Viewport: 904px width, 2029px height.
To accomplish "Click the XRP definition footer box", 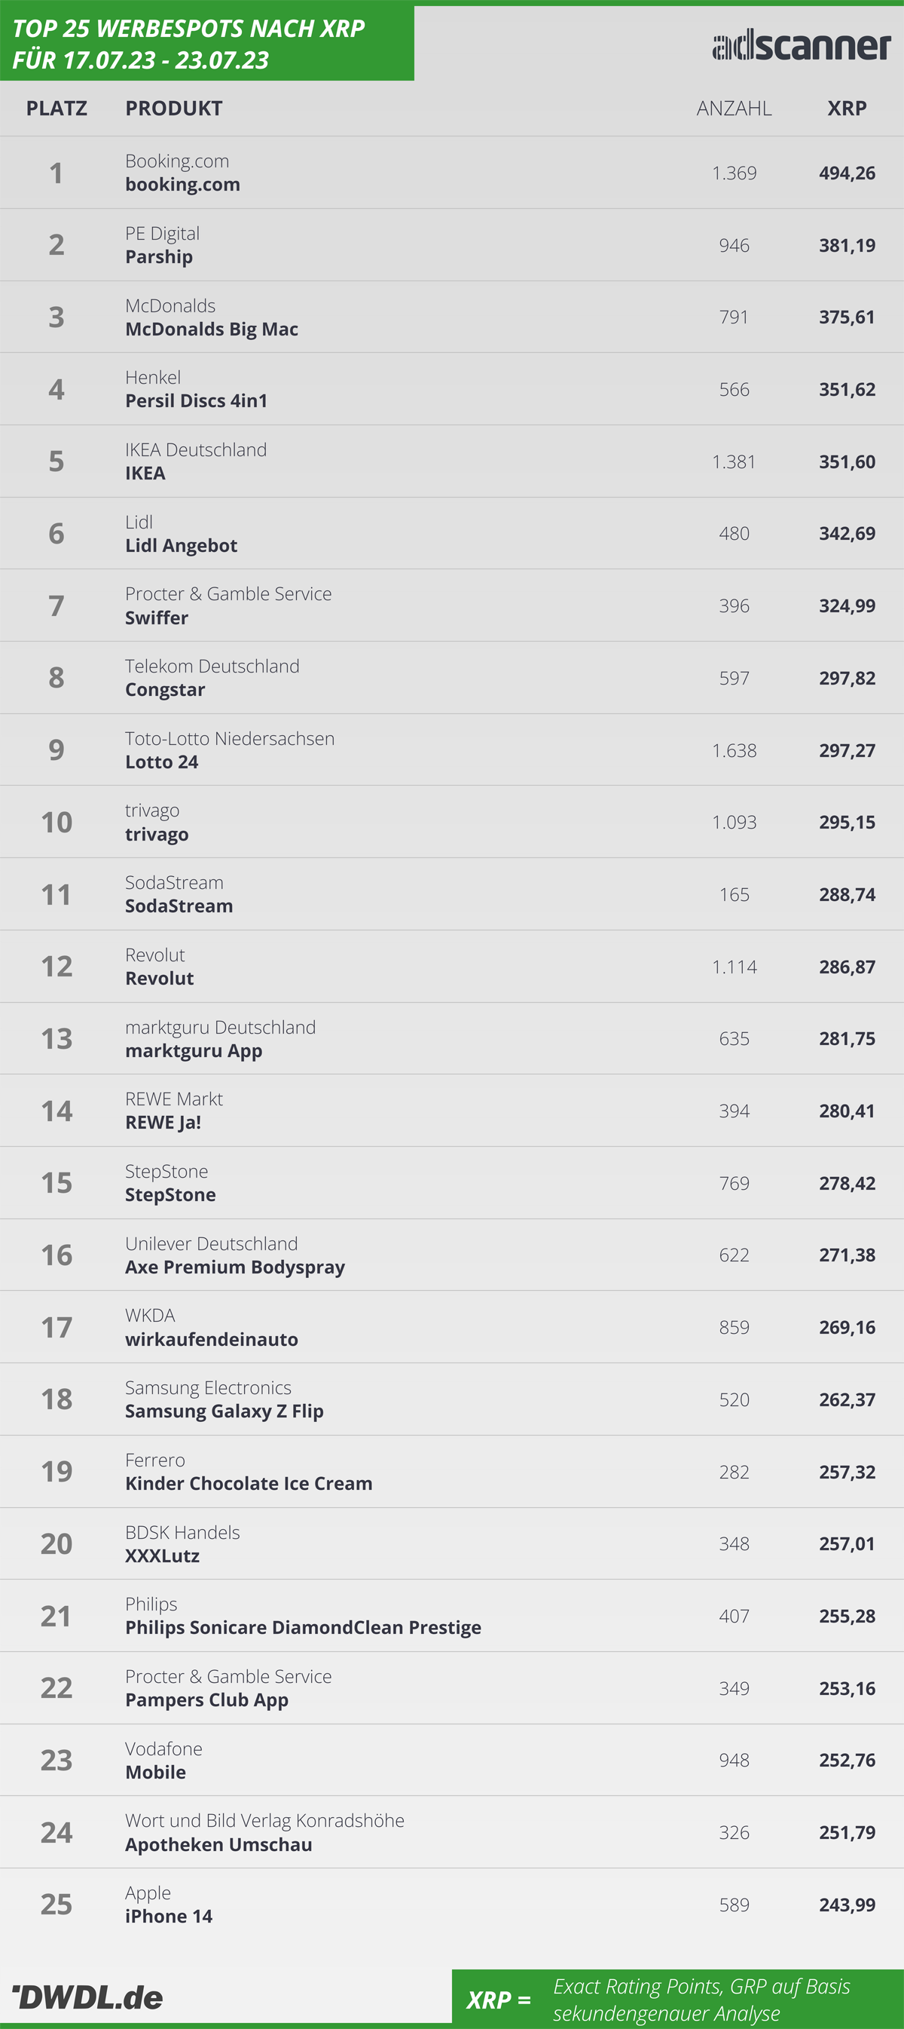I will pos(677,1999).
